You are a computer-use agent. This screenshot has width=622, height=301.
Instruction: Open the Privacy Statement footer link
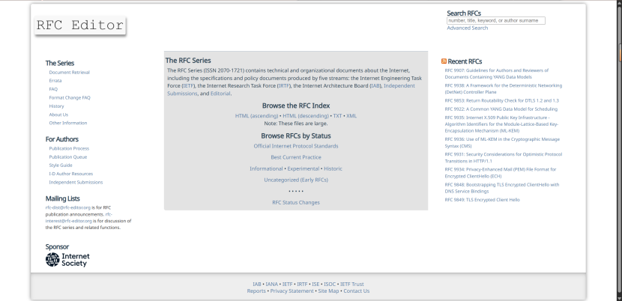tap(292, 291)
